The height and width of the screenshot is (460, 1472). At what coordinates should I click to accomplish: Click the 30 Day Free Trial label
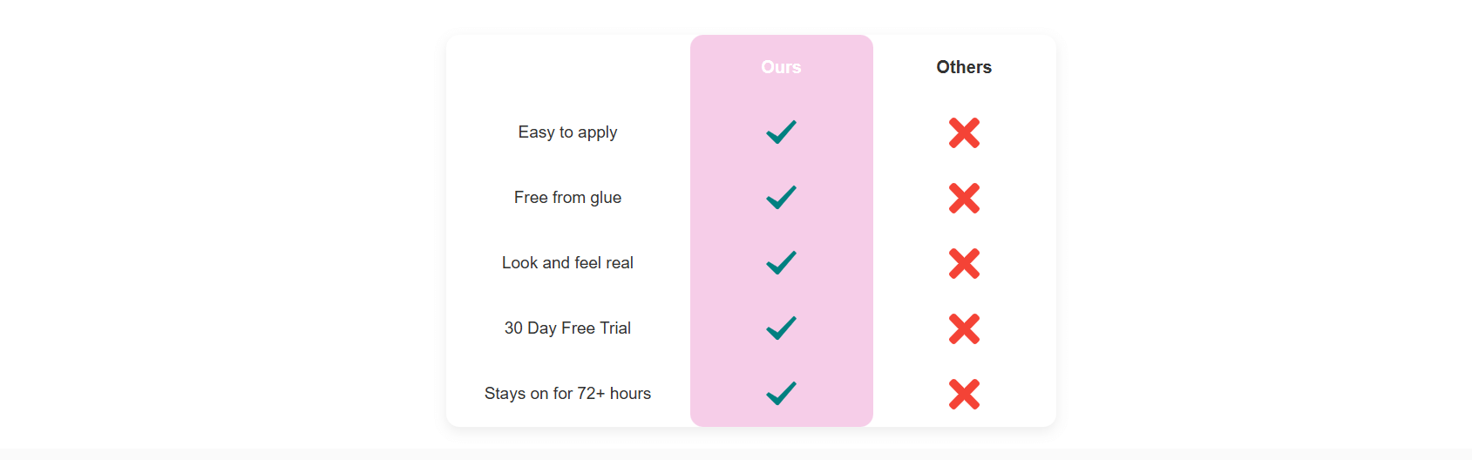click(x=567, y=328)
